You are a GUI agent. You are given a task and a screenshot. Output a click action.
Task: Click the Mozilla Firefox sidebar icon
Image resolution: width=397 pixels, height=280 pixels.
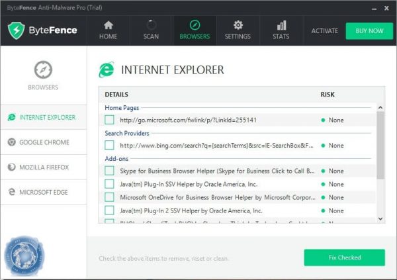point(12,167)
